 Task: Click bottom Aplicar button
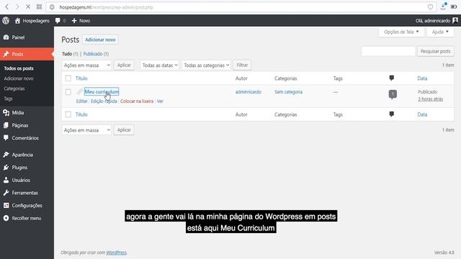(x=124, y=129)
